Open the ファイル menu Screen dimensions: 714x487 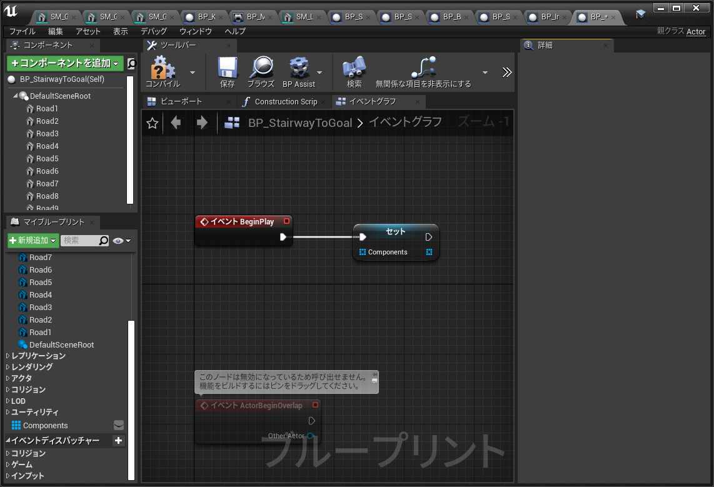coord(23,31)
